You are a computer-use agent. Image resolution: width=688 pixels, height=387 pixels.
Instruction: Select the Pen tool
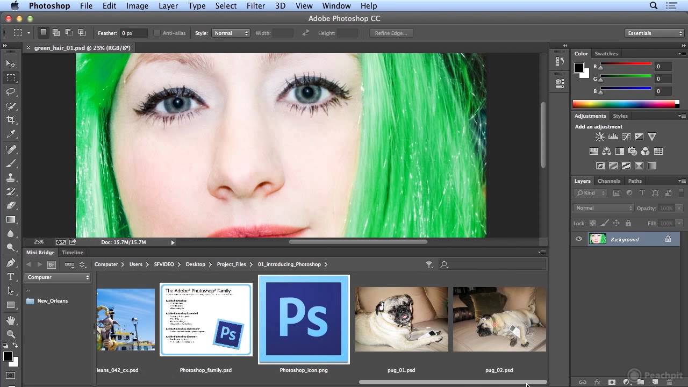(x=10, y=263)
